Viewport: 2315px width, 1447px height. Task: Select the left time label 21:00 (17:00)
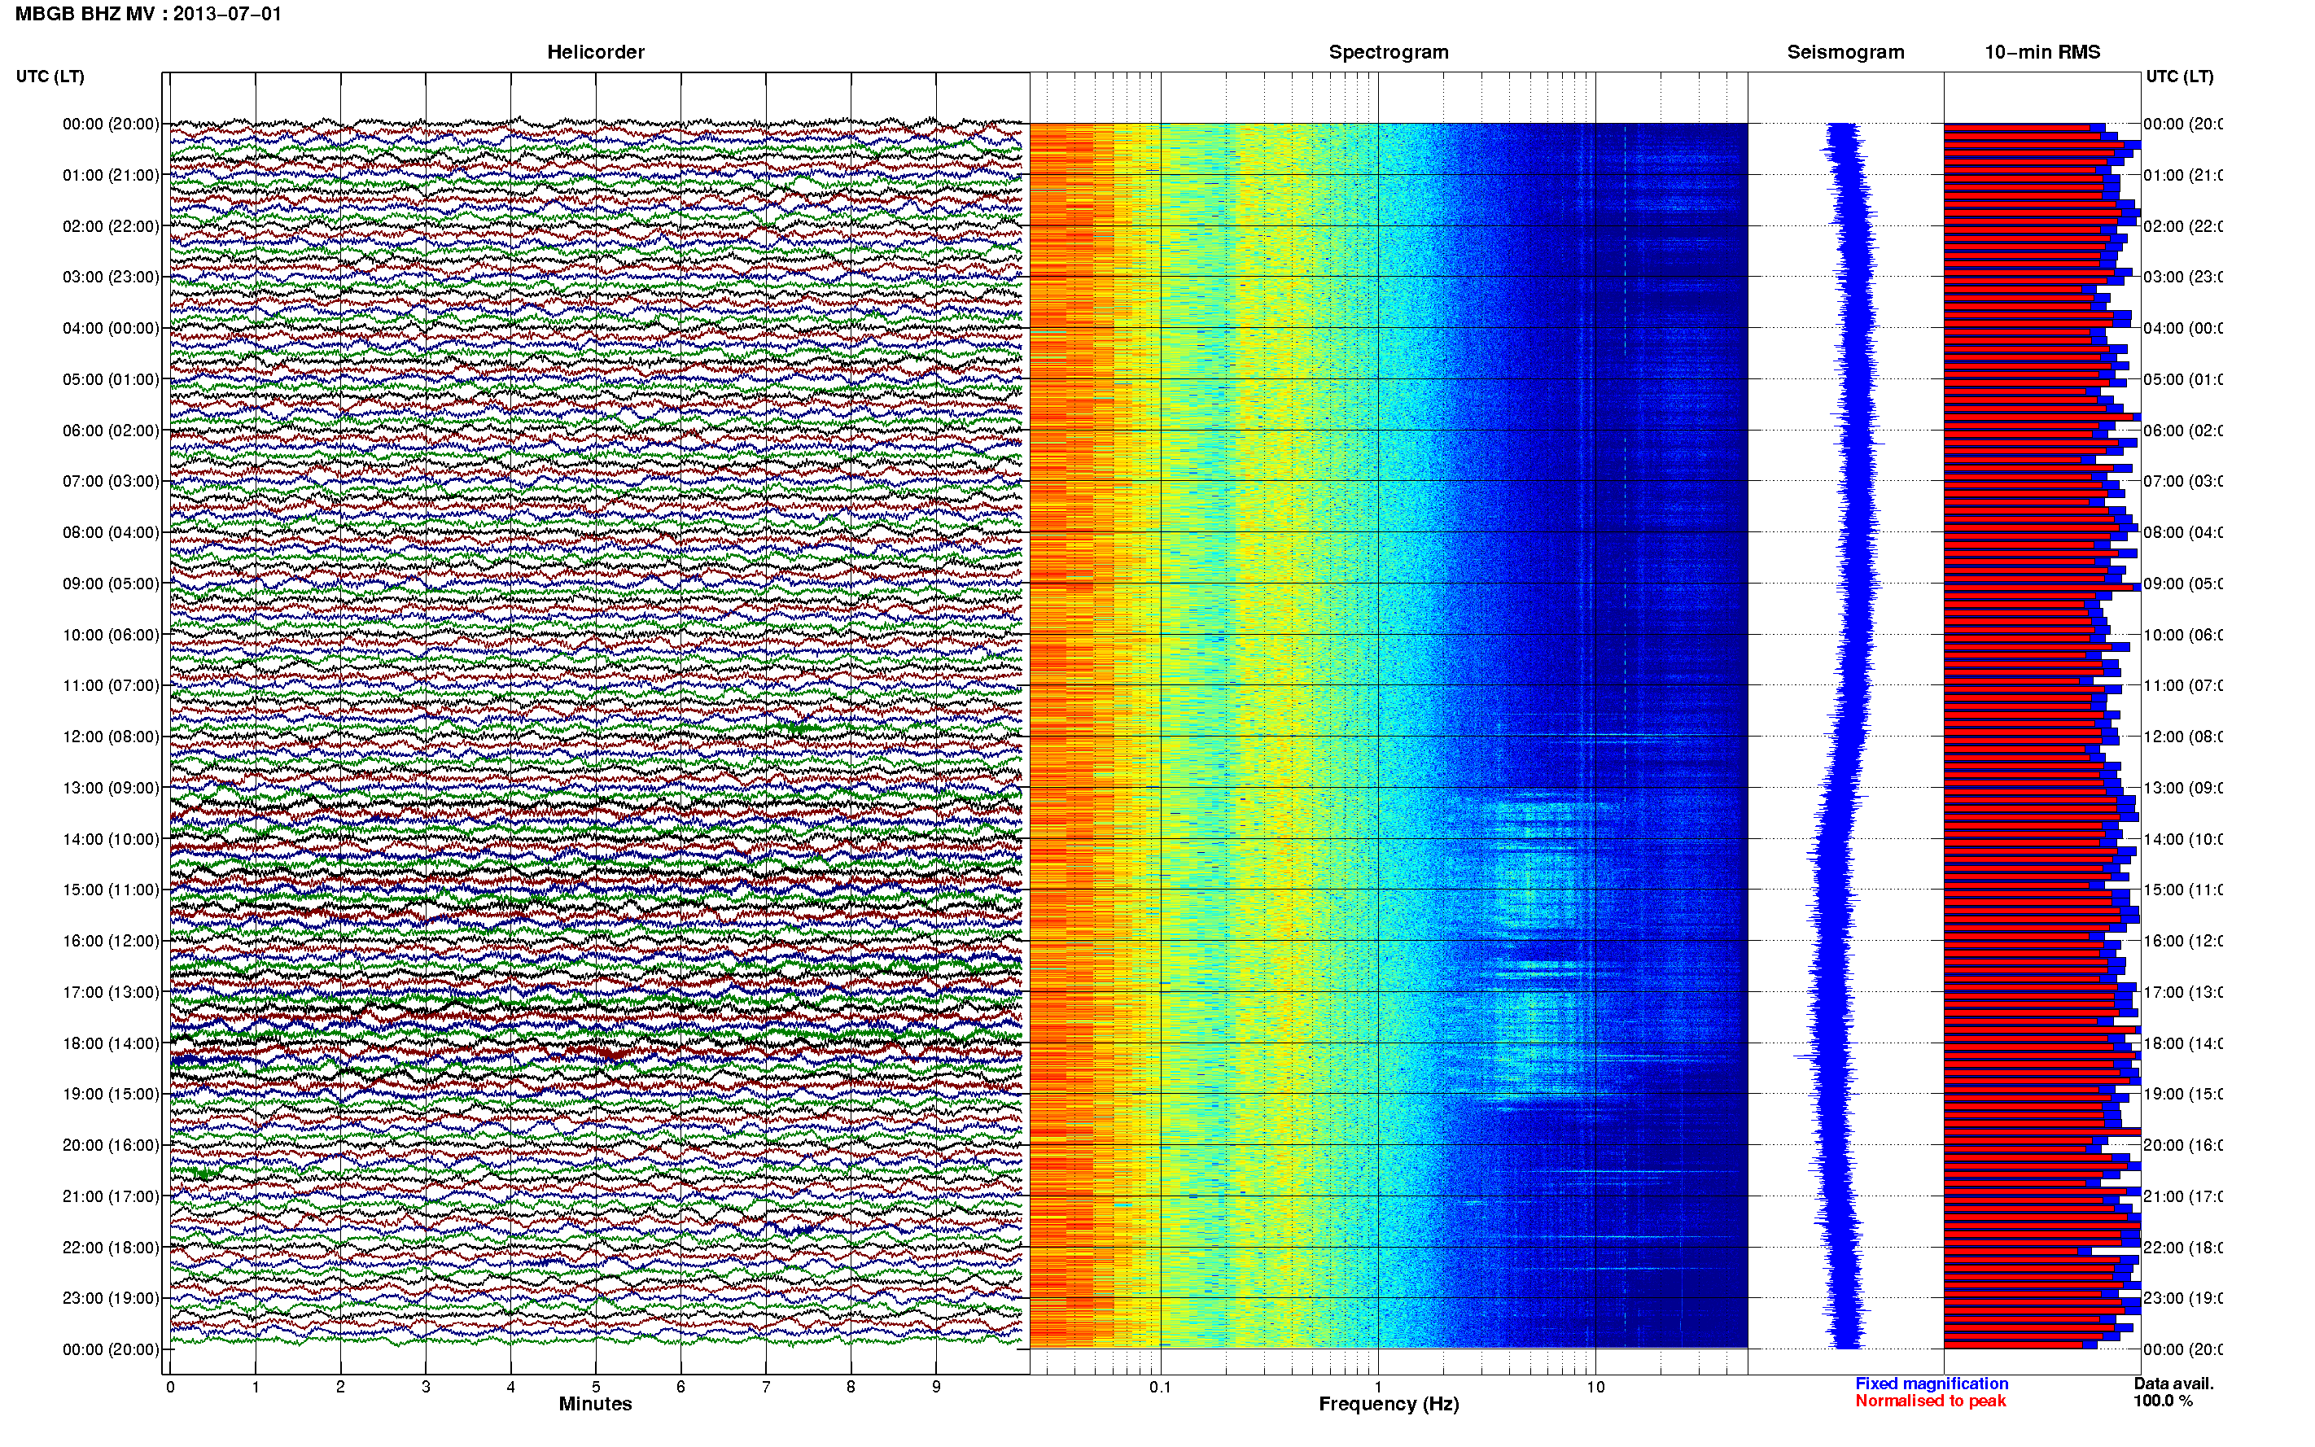pos(111,1196)
